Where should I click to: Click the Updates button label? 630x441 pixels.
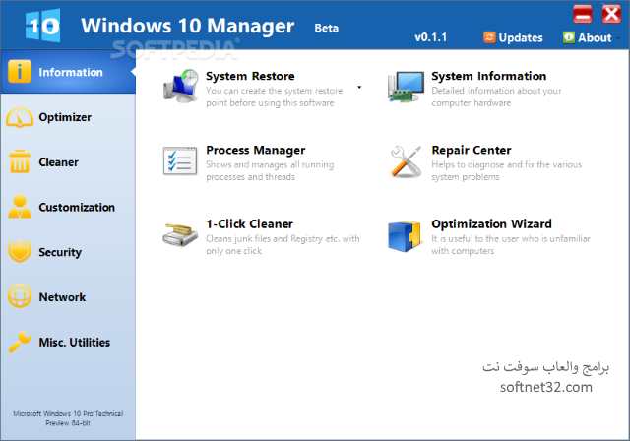[x=521, y=37]
